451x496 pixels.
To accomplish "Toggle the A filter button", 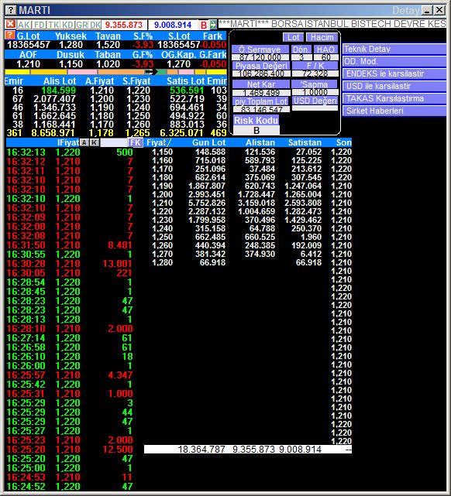I will [84, 142].
